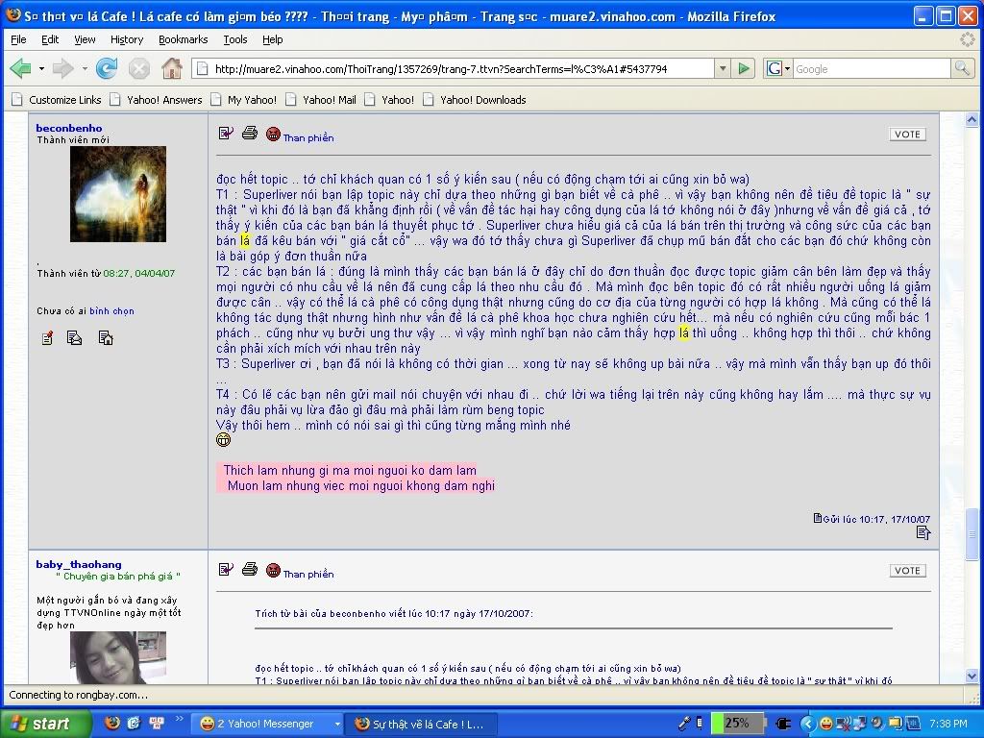Click the print icon in beconbenho's post
The image size is (984, 738).
[x=250, y=134]
